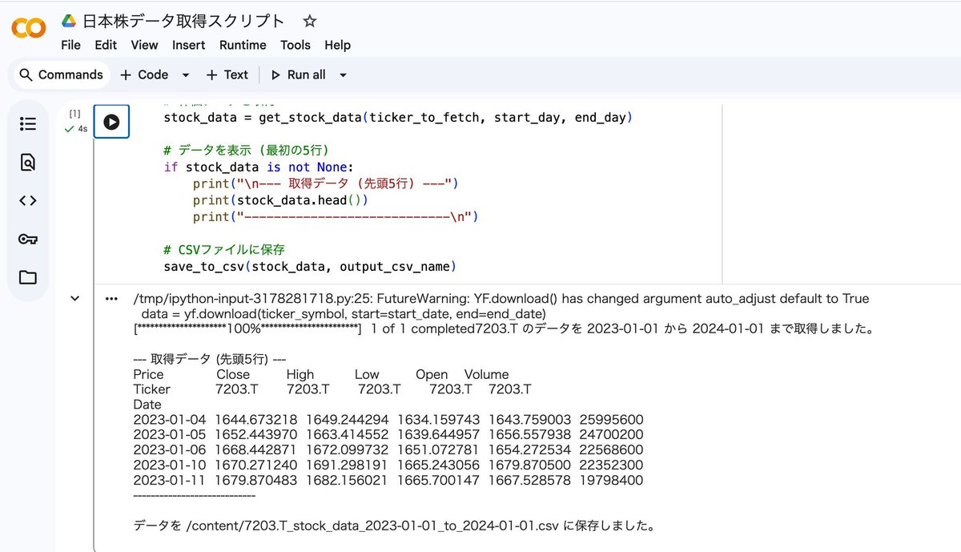Add a new Text cell
961x552 pixels.
pyautogui.click(x=227, y=75)
